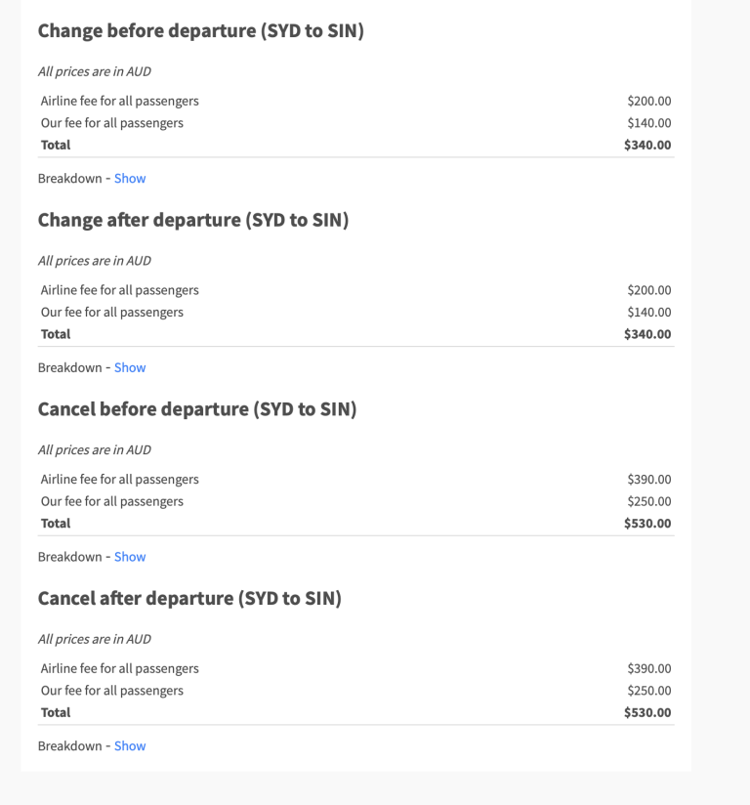Click AUD prices note under Cancel before departure

pos(94,450)
